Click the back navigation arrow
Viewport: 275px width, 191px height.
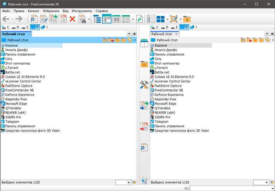coord(6,19)
